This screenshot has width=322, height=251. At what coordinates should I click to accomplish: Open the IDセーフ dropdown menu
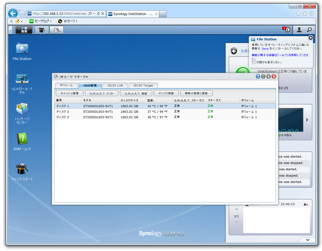tap(68, 21)
